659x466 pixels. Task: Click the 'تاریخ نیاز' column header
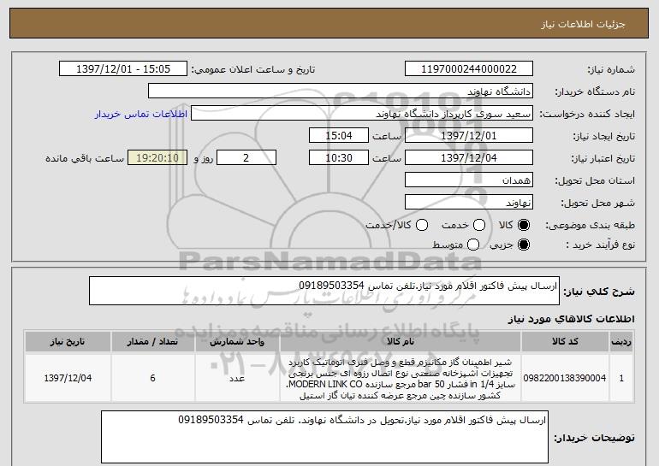point(68,342)
